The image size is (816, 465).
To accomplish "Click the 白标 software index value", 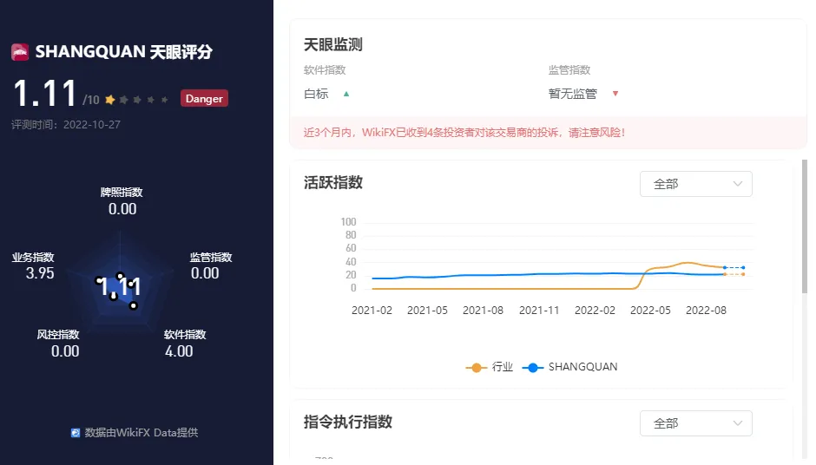I will coord(316,95).
